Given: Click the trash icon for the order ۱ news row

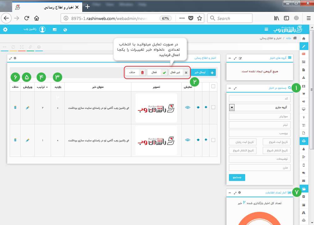Looking at the screenshot, I should tap(15, 140).
